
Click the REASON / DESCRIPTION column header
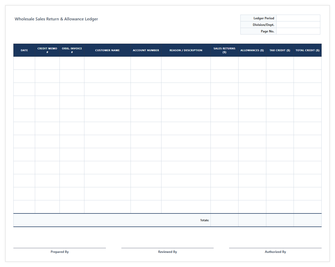(186, 50)
